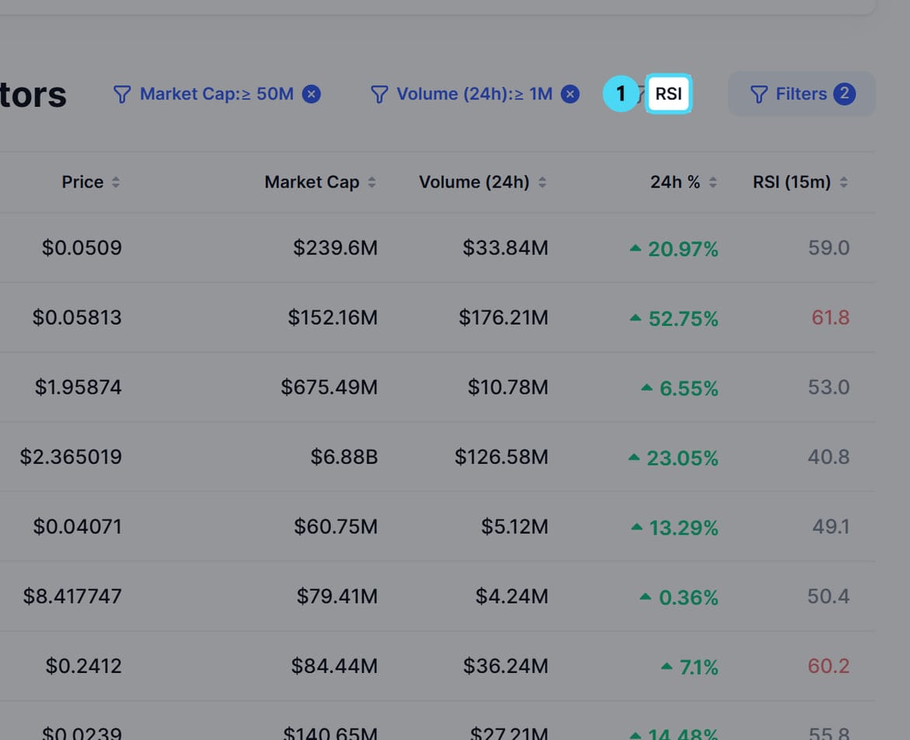Click the RSI value 49.1

pyautogui.click(x=831, y=527)
